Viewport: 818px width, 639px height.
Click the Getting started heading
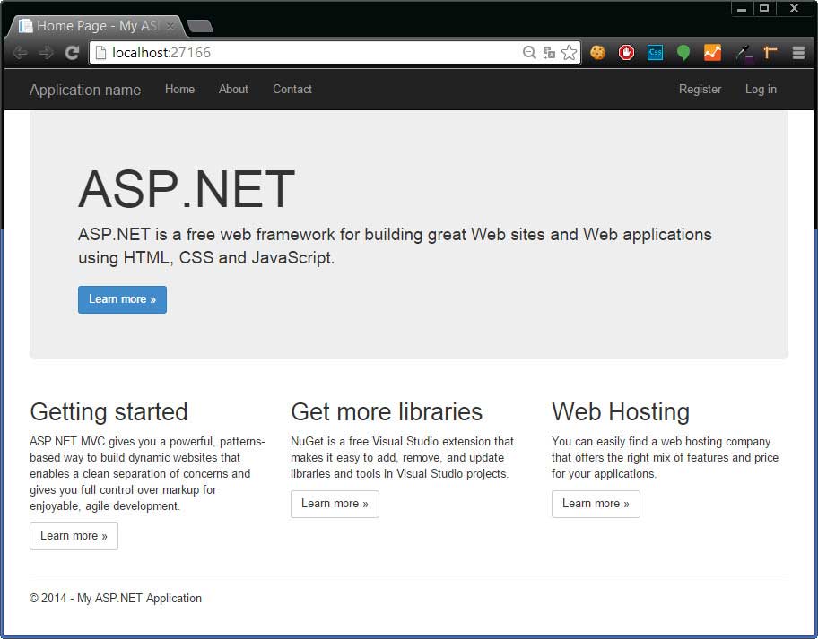point(109,411)
